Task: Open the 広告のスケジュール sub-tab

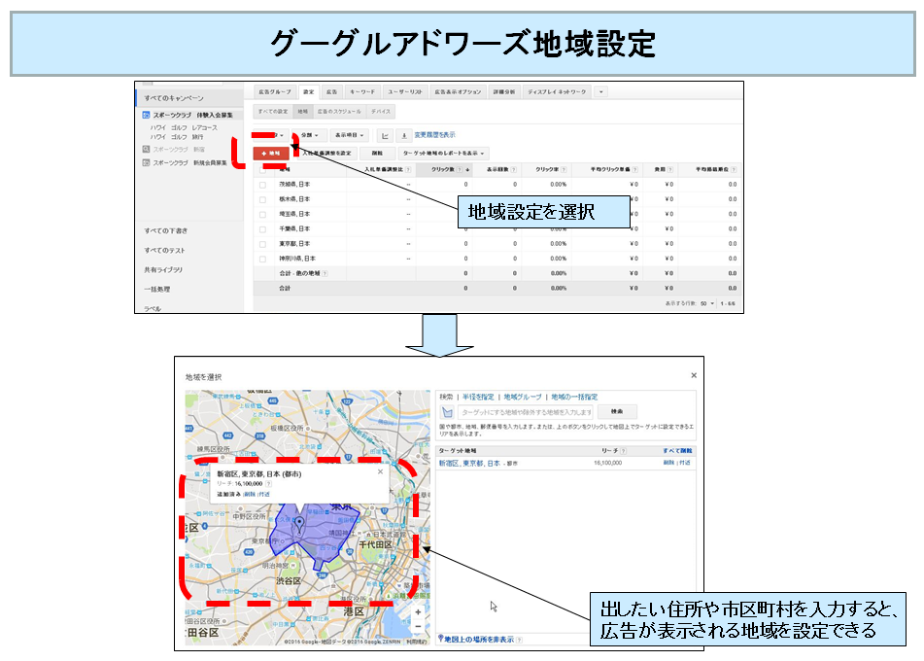Action: point(339,112)
